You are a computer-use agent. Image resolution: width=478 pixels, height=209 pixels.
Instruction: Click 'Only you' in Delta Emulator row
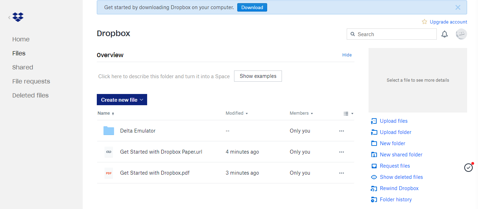(300, 131)
